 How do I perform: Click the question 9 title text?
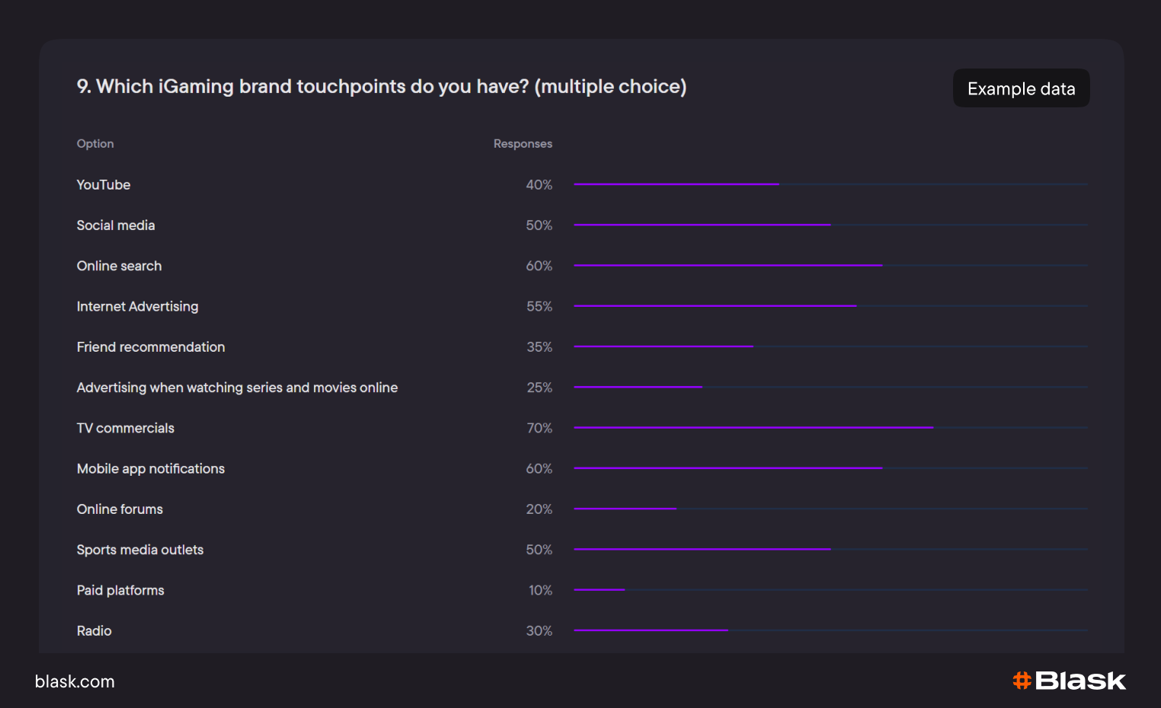point(382,87)
